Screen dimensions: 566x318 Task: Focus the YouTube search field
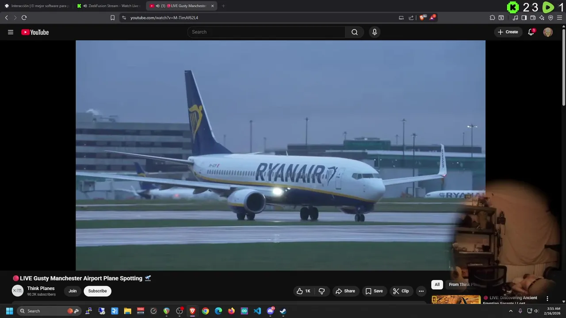(x=266, y=32)
